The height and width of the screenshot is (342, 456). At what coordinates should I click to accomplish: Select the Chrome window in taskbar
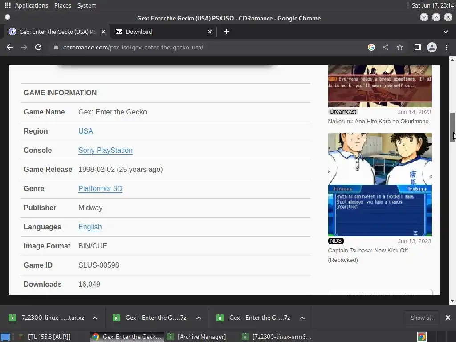tap(127, 337)
